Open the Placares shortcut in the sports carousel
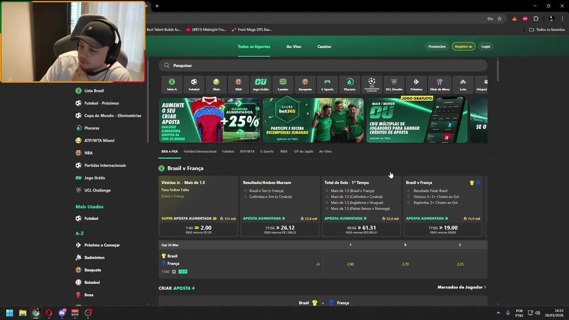The image size is (569, 320). click(349, 84)
